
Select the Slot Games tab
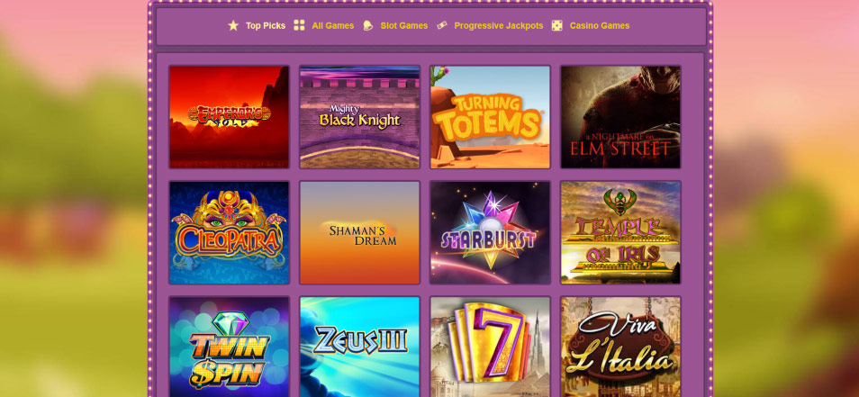[404, 26]
